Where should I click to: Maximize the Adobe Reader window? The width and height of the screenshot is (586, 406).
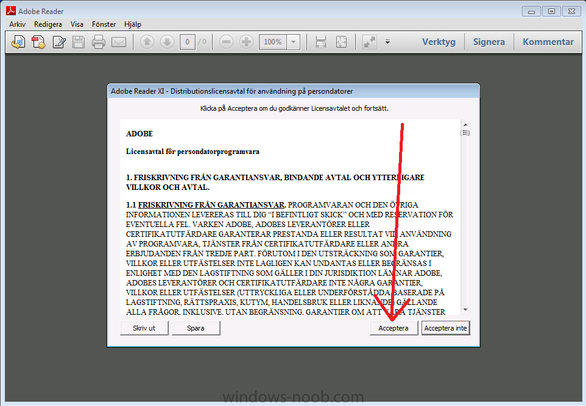[x=551, y=12]
